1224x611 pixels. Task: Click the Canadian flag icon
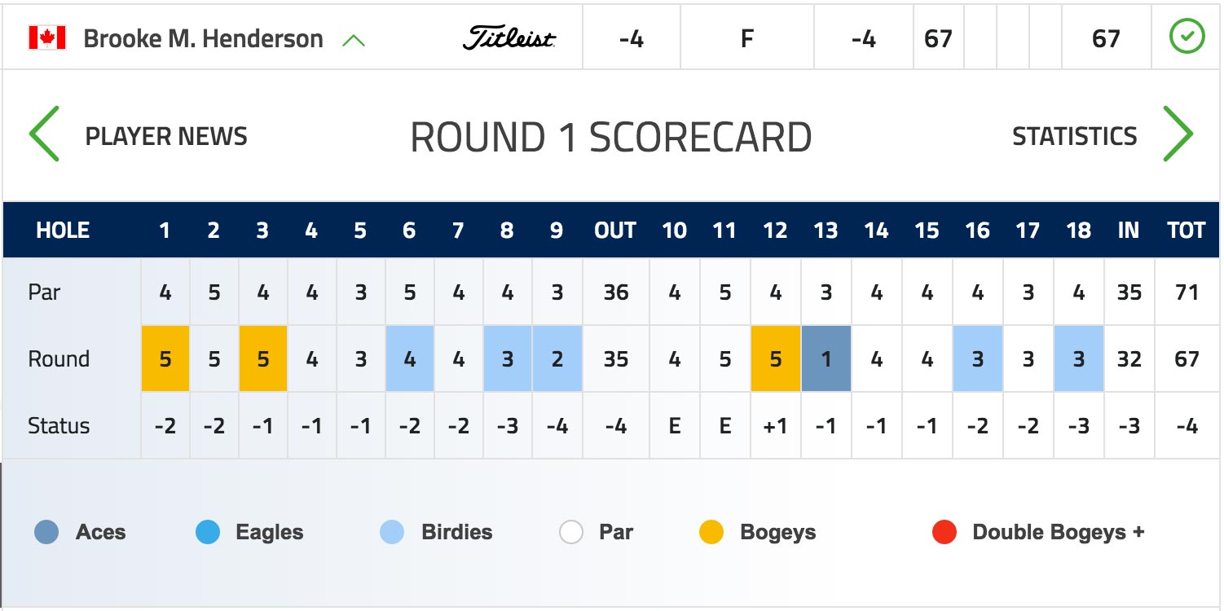(x=46, y=38)
